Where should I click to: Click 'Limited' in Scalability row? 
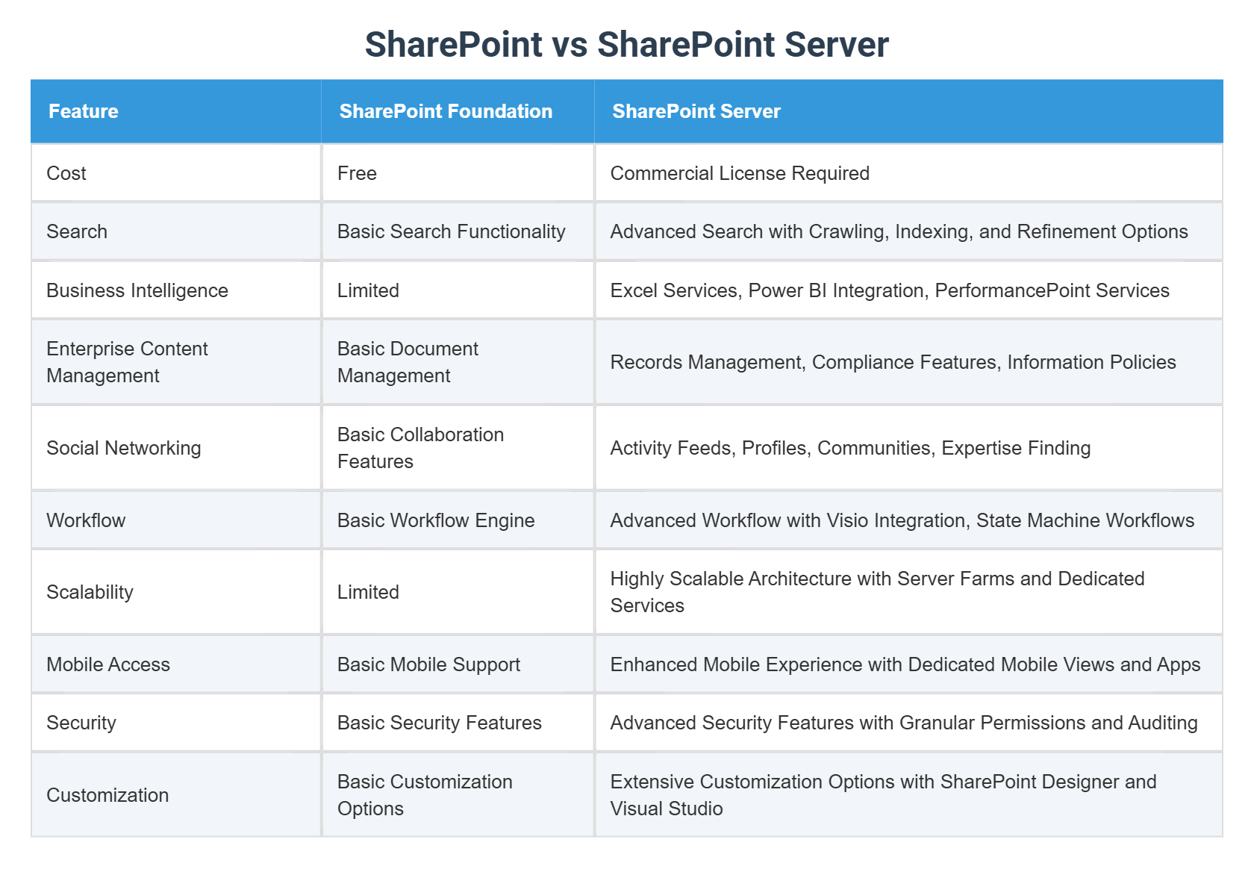(x=458, y=592)
